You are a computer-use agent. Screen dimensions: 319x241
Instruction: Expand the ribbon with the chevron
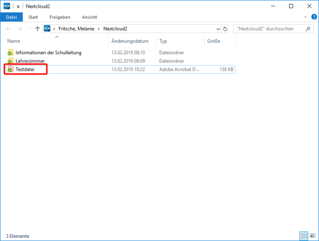306,17
